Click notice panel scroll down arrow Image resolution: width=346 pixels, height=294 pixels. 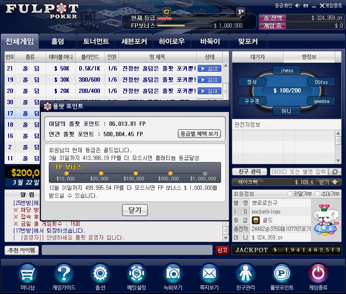coord(225,238)
